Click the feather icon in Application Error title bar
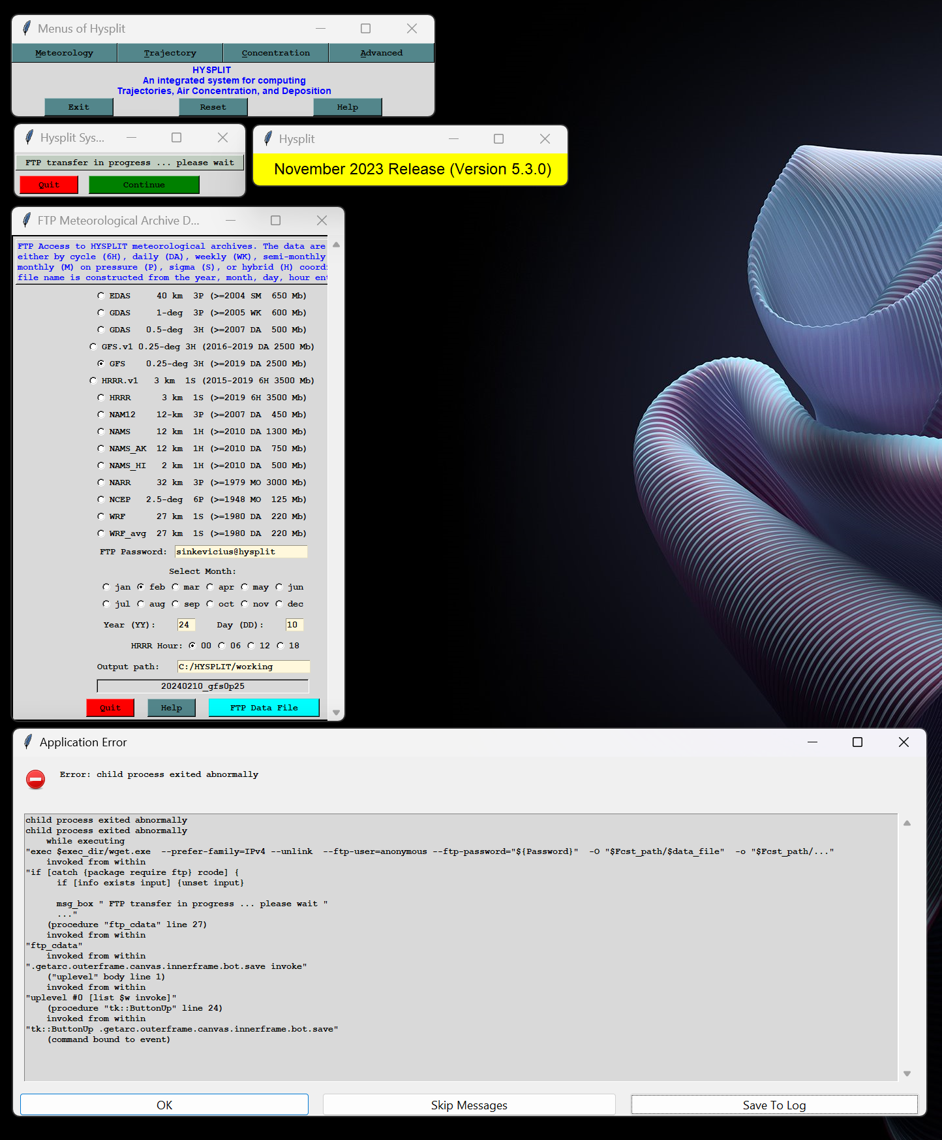Image resolution: width=942 pixels, height=1140 pixels. [x=28, y=742]
